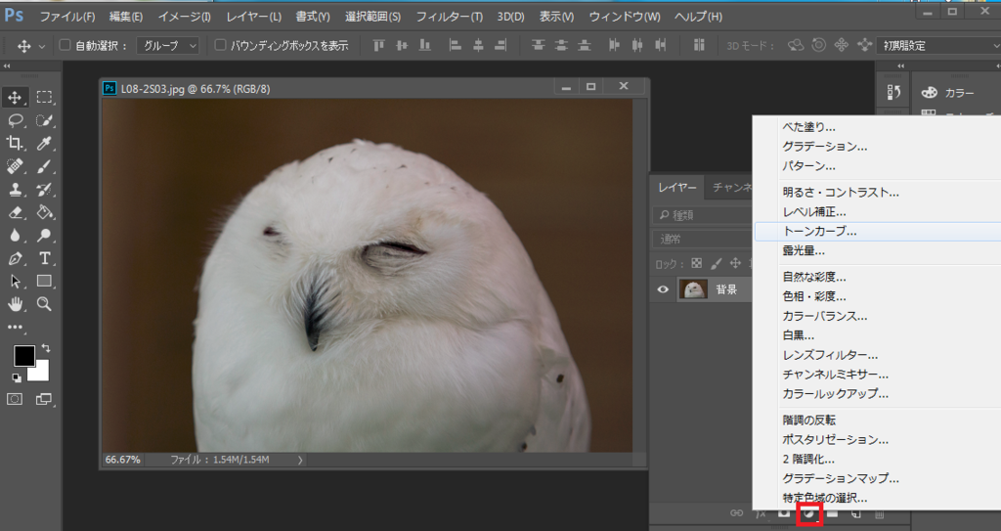Switch to the チャンネル panel tab
The image size is (1001, 531).
pos(730,187)
